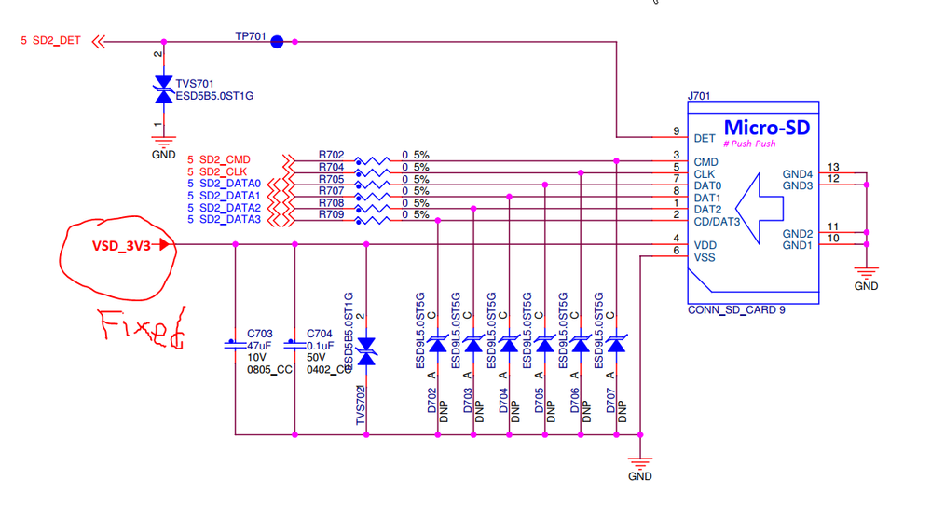Click the GND symbol below TVS701
The image size is (931, 507).
(x=163, y=142)
